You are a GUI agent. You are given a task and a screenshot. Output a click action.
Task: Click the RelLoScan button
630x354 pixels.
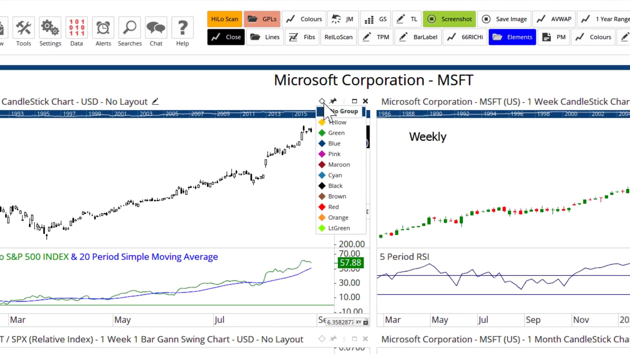[338, 37]
